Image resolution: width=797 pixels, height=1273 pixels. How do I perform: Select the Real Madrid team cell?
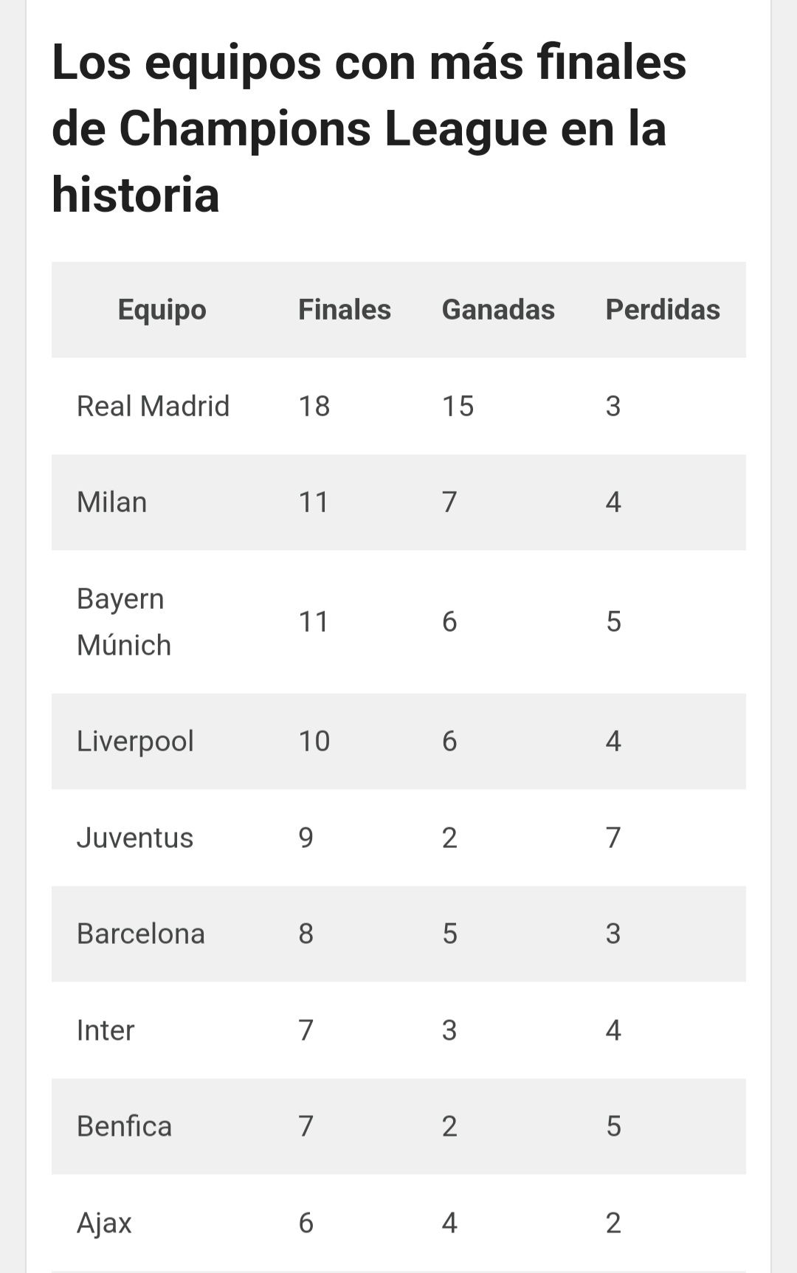(153, 406)
